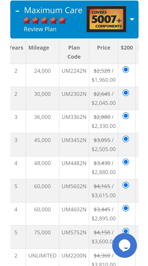
Task: Pick $200 option for plan UM5602N
Action: [x=126, y=185]
